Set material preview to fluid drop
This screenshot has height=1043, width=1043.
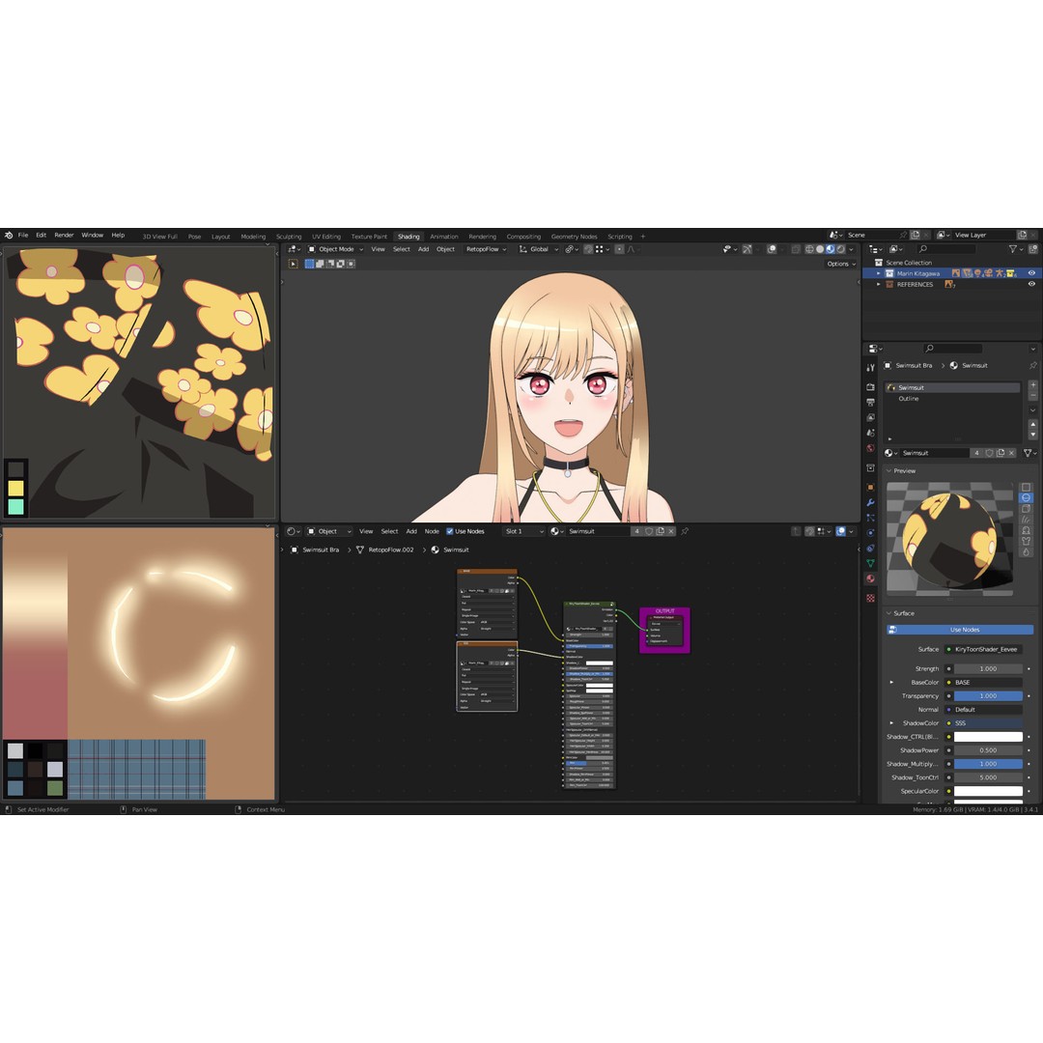1027,551
